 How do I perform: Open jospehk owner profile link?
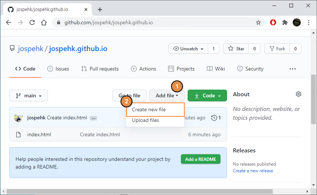point(31,48)
